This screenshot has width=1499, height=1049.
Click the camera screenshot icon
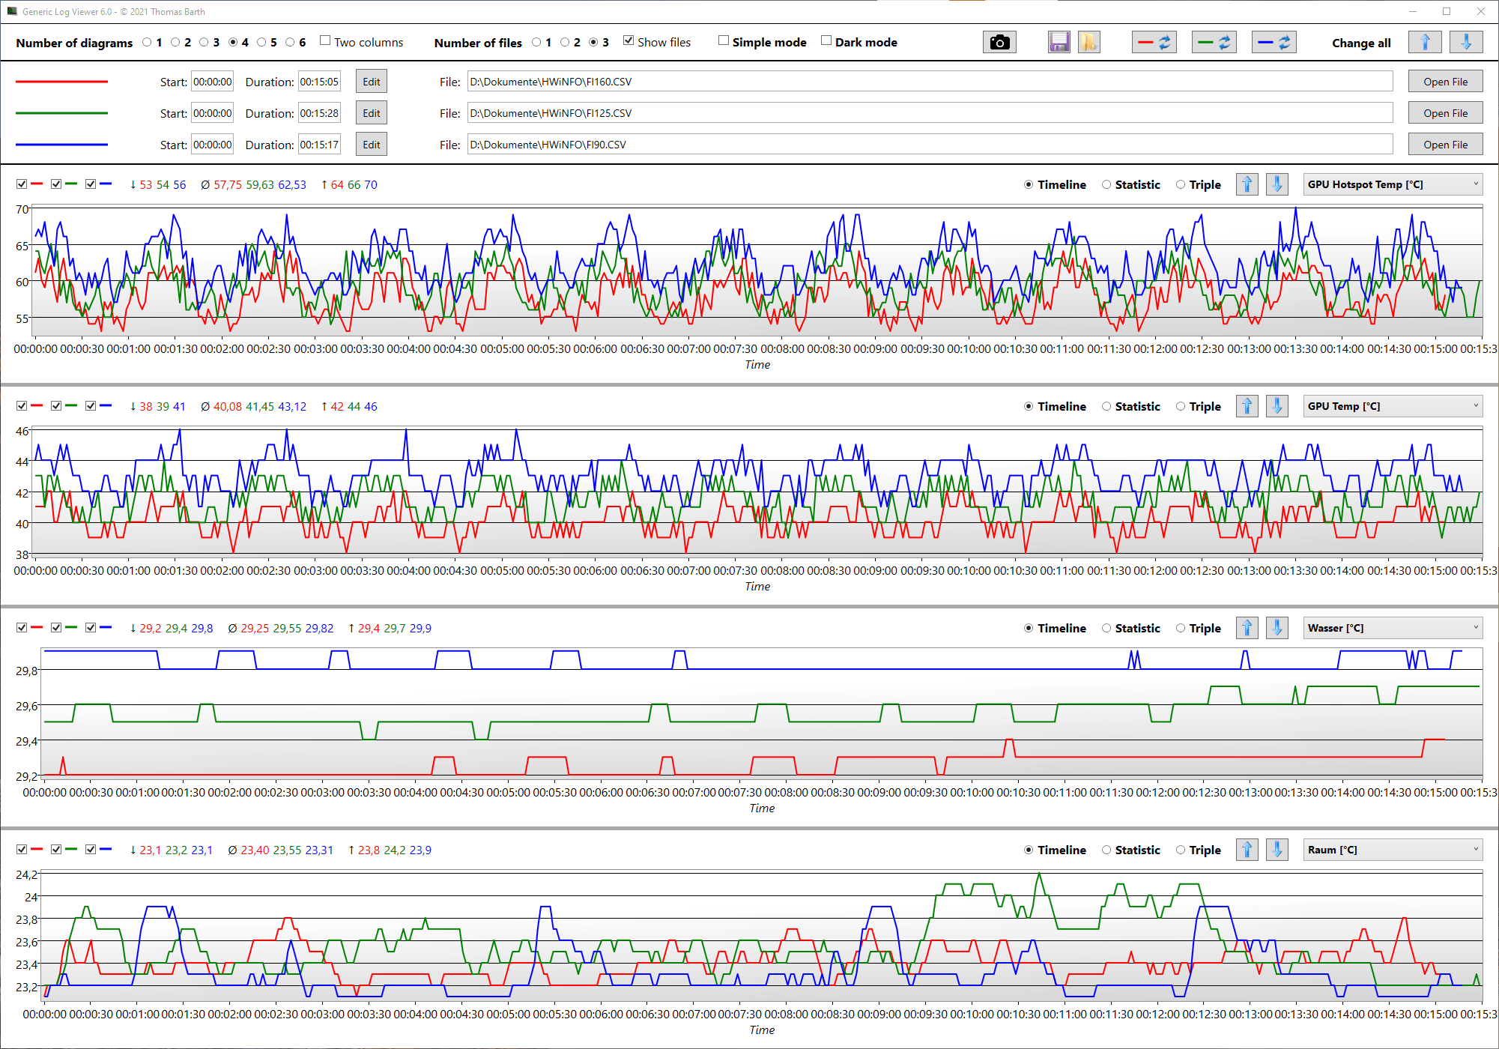point(999,43)
